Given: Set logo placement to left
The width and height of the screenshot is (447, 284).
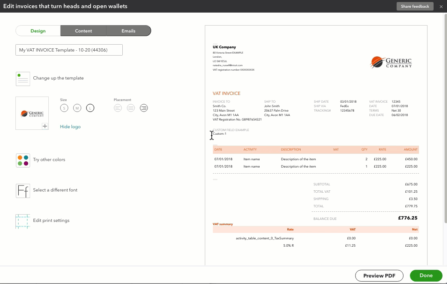Looking at the screenshot, I should click(x=118, y=108).
